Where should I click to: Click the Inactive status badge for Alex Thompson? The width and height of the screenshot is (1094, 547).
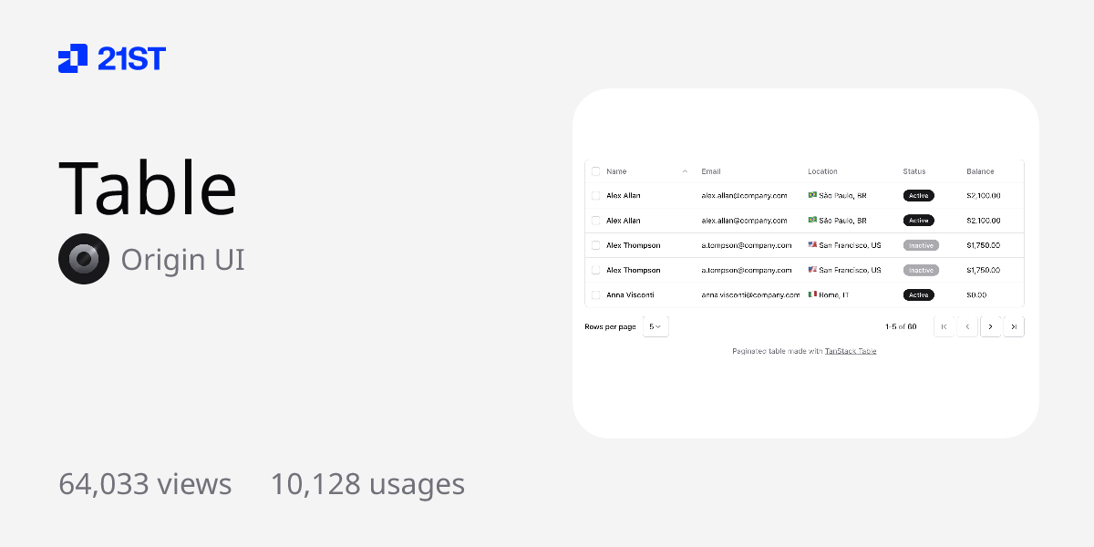click(921, 245)
